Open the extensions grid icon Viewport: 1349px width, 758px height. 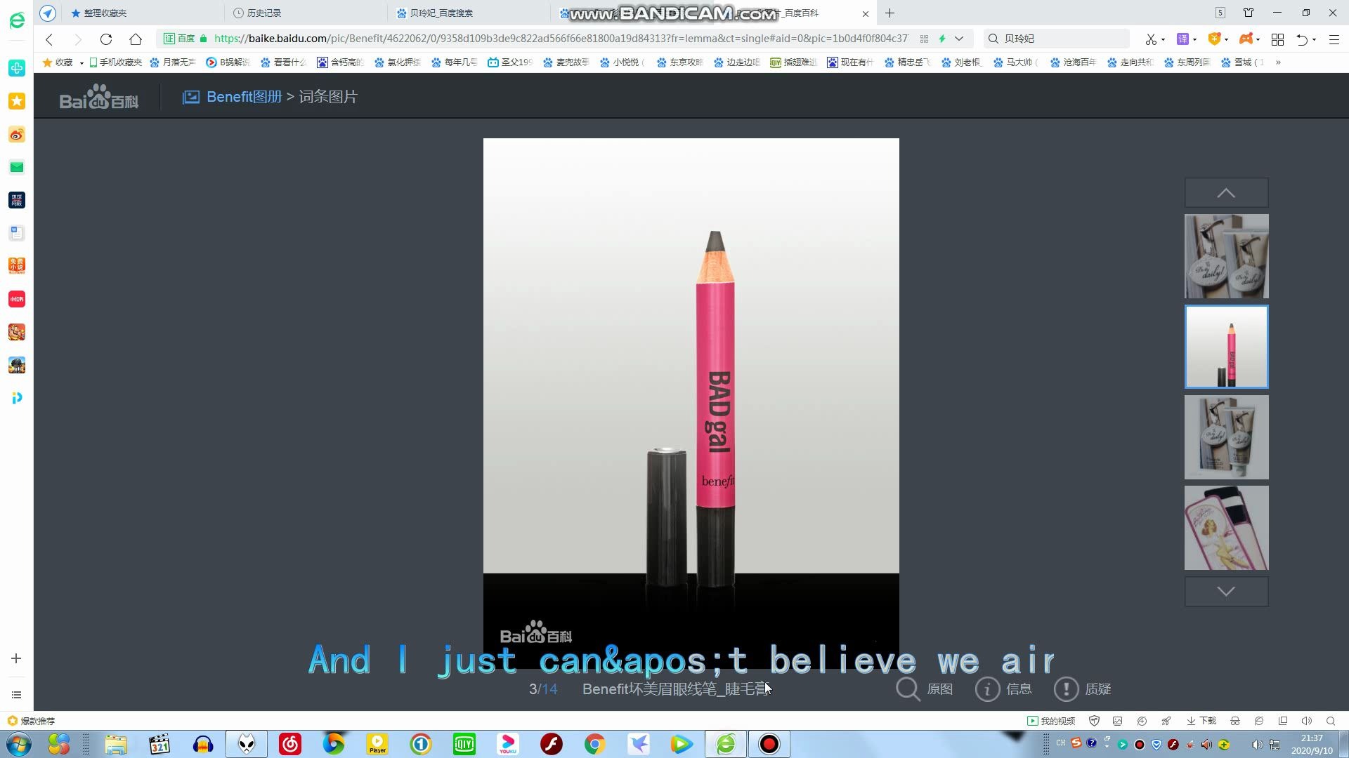(x=1278, y=39)
